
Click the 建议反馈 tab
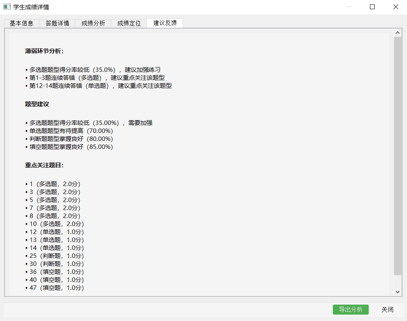coord(165,23)
